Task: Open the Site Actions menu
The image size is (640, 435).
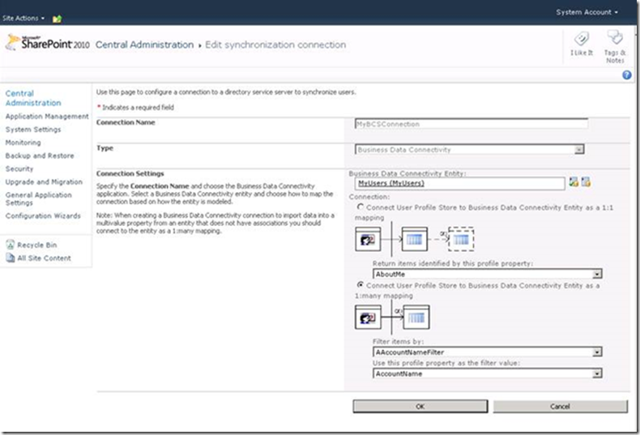Action: click(x=23, y=19)
